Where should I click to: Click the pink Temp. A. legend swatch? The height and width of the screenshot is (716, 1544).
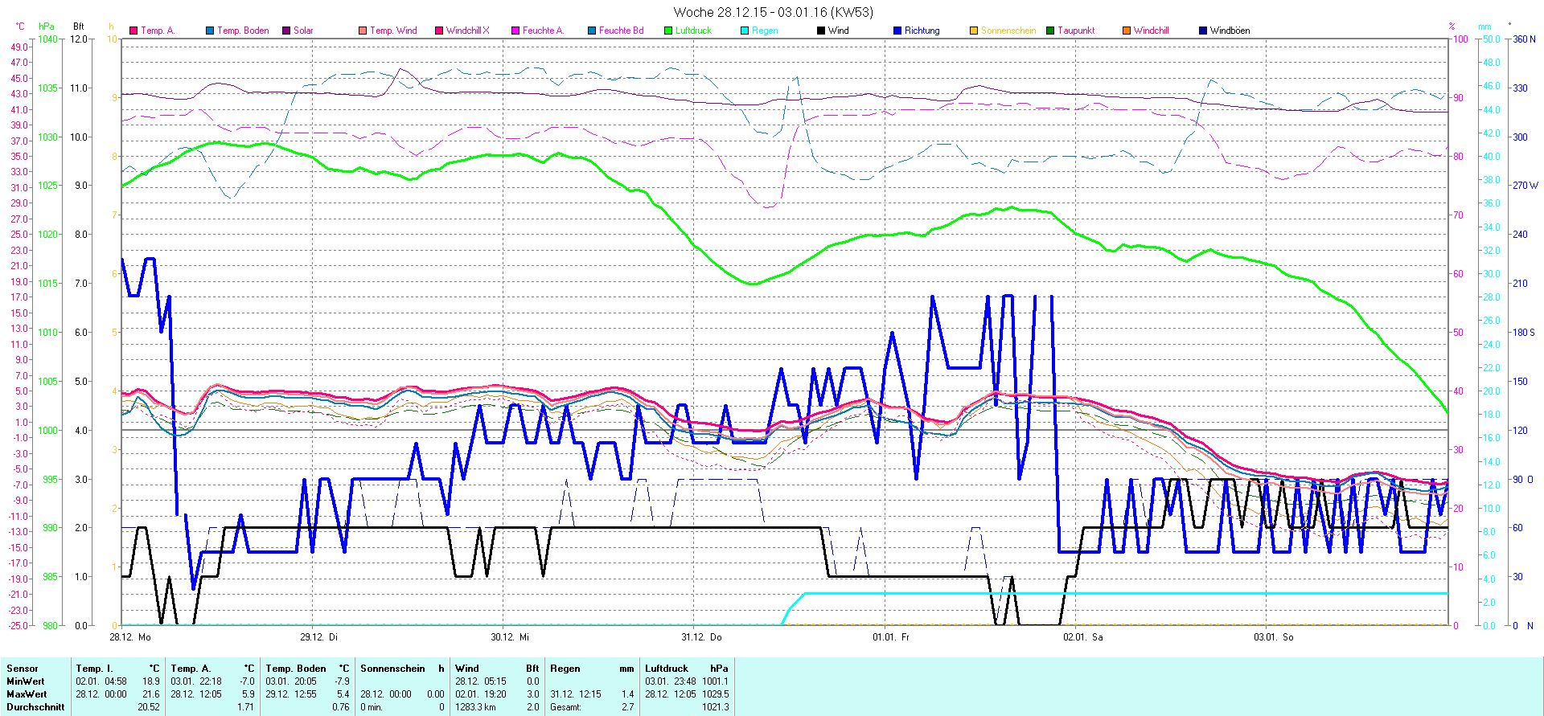click(133, 31)
